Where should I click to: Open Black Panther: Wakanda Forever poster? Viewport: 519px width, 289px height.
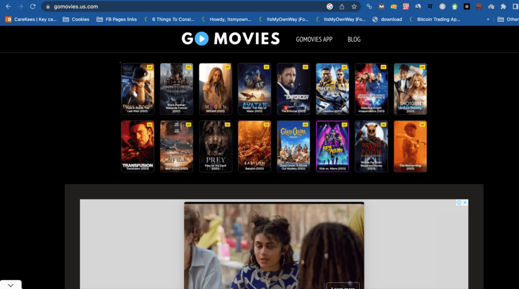176,89
